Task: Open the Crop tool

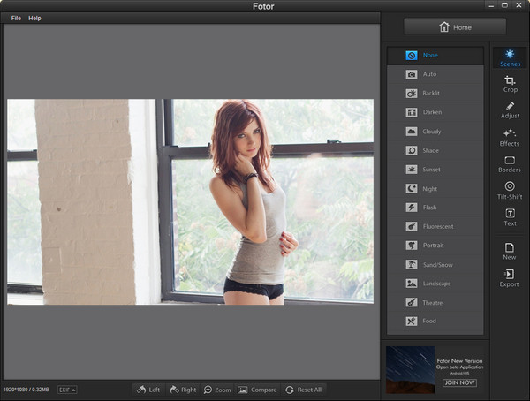Action: coord(510,84)
